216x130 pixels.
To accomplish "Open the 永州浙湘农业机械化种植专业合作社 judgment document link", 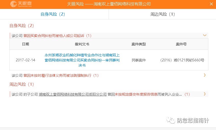I will click(82, 60).
